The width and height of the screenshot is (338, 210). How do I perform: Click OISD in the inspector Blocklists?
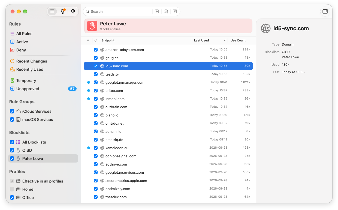pyautogui.click(x=286, y=52)
